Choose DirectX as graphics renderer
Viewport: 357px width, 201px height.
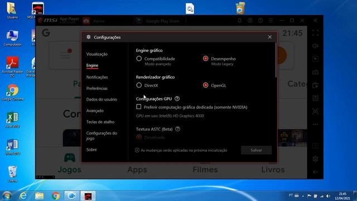pyautogui.click(x=139, y=85)
